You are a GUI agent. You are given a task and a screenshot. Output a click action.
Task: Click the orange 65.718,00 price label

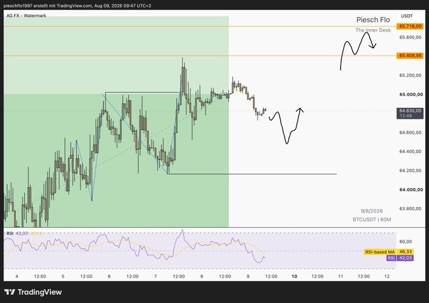click(x=410, y=27)
